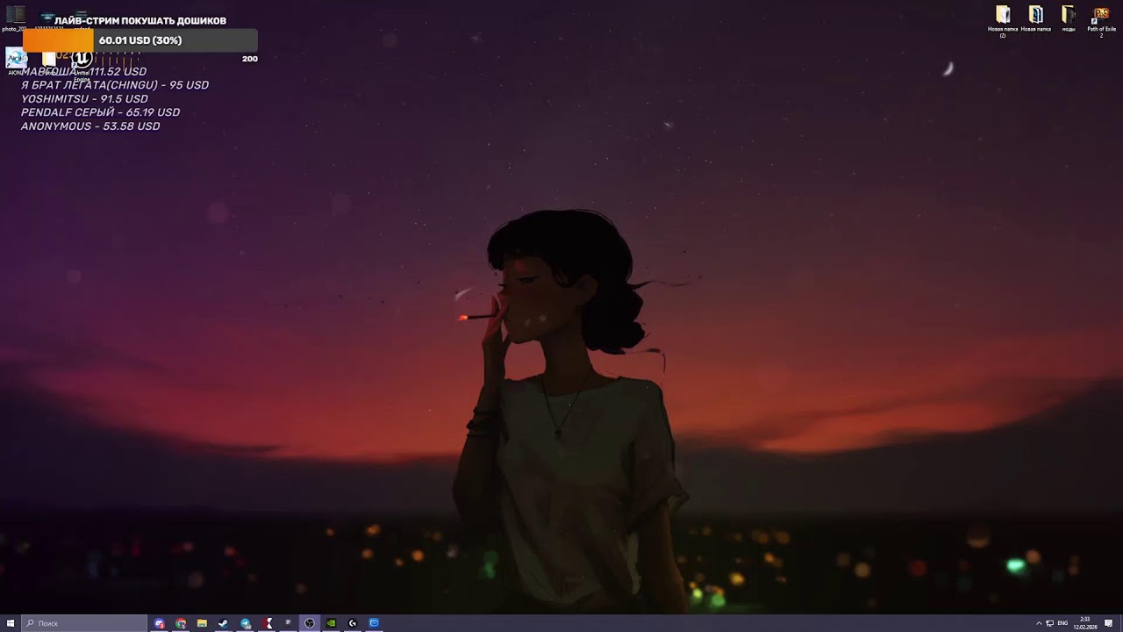Open the notification center icon

pos(1109,623)
